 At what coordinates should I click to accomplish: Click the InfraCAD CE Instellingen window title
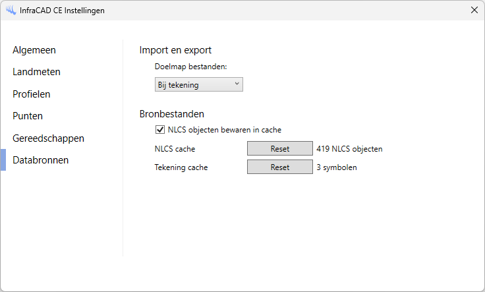[62, 11]
